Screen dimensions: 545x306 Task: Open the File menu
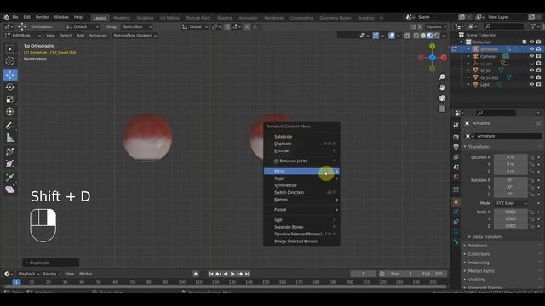(x=15, y=17)
